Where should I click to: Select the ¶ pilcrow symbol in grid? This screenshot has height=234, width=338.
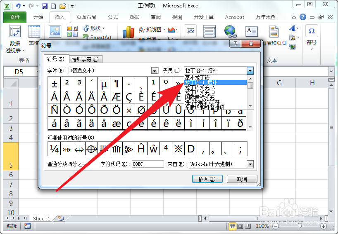(x=117, y=84)
